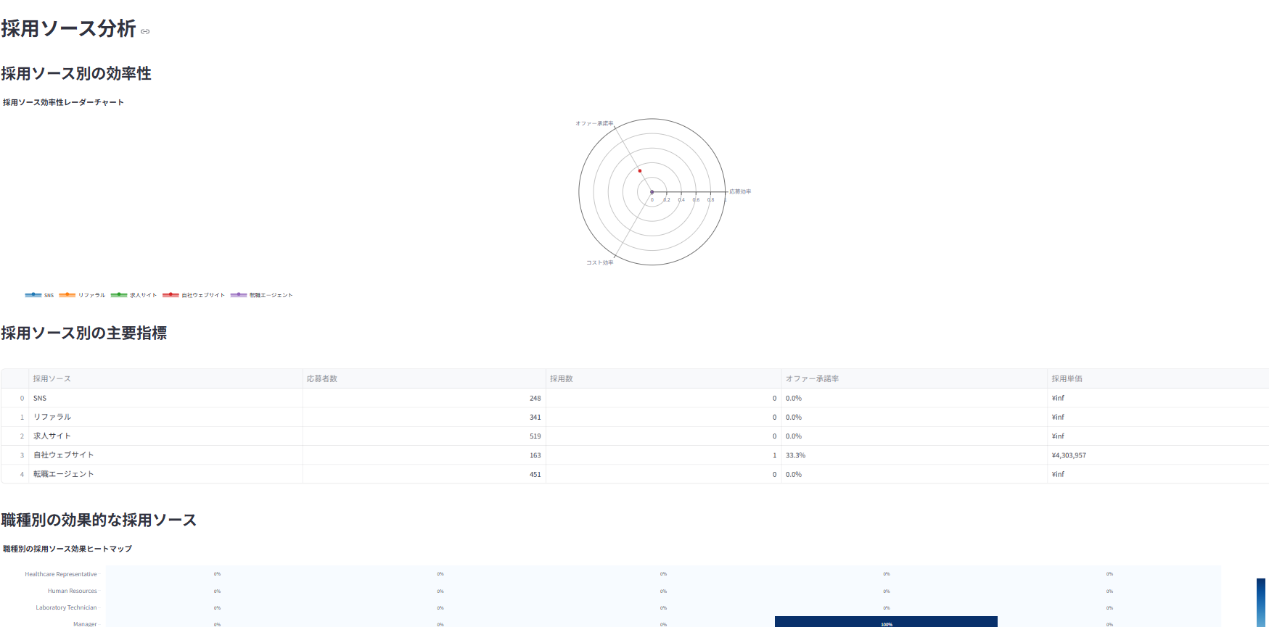
Task: Click the 職種別の効果的な採用ソース heading
Action: click(x=99, y=520)
